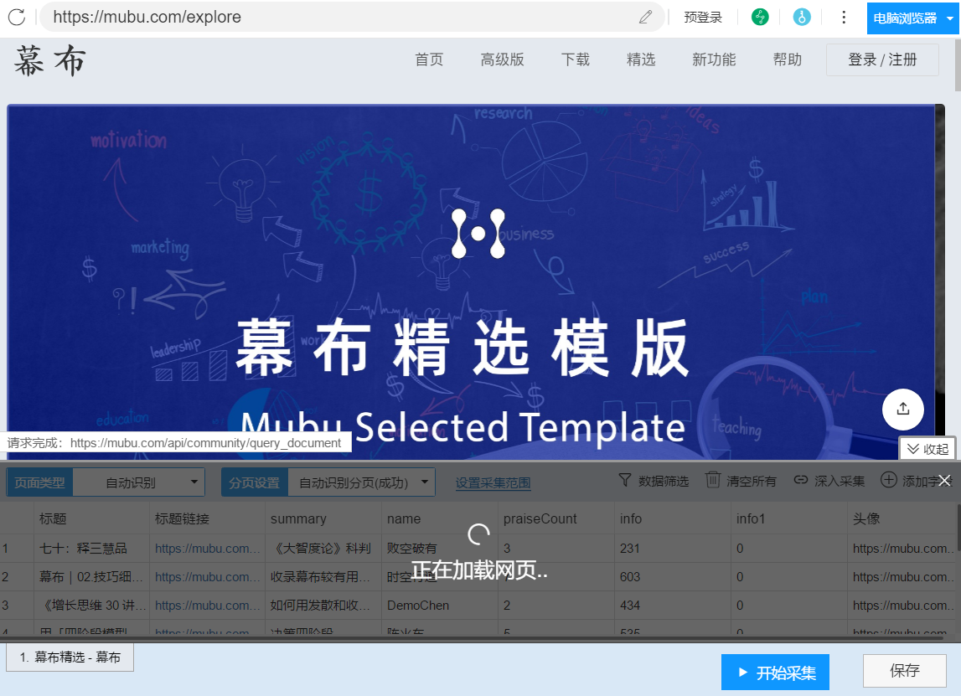Click the info cell with value 434
Viewport: 961px width, 696px height.
672,606
